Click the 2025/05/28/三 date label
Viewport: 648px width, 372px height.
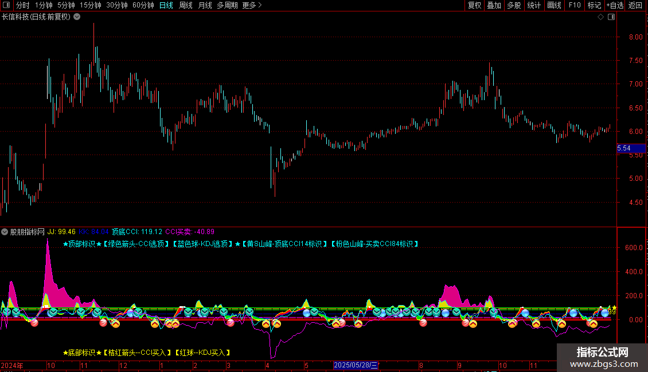pyautogui.click(x=356, y=365)
